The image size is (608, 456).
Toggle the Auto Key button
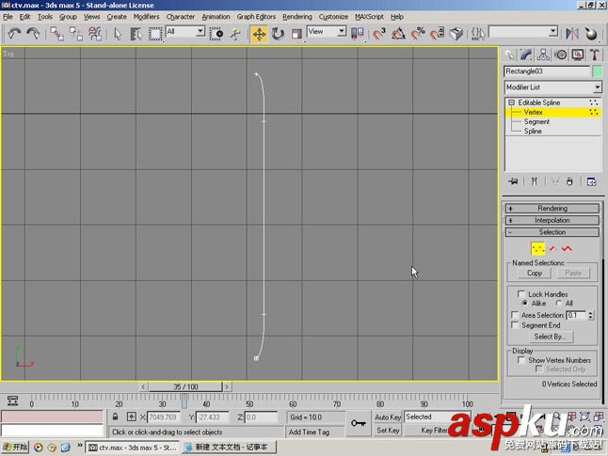point(388,417)
